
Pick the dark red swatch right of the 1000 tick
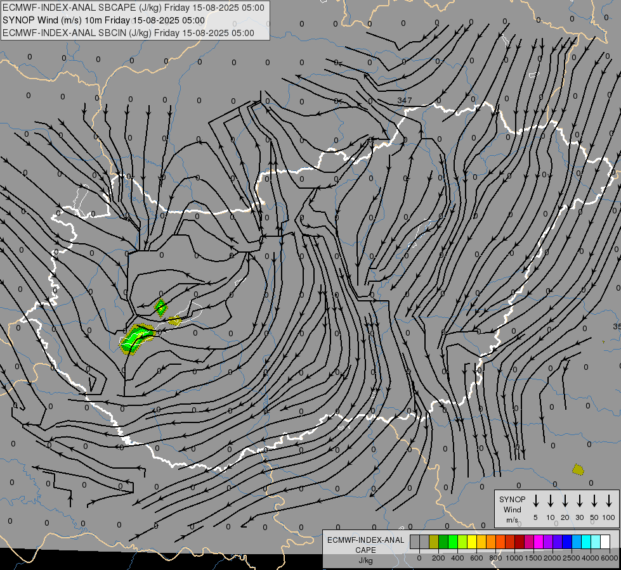(x=520, y=541)
